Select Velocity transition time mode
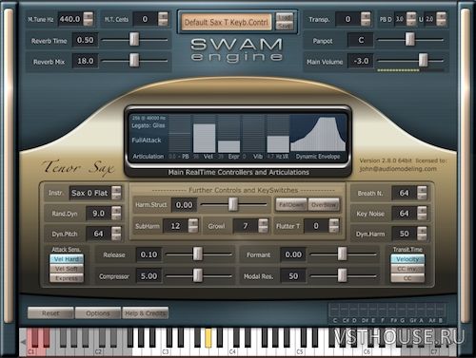 (x=407, y=259)
